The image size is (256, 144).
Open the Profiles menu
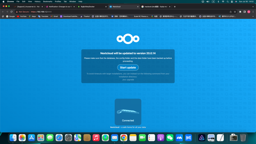(58, 2)
